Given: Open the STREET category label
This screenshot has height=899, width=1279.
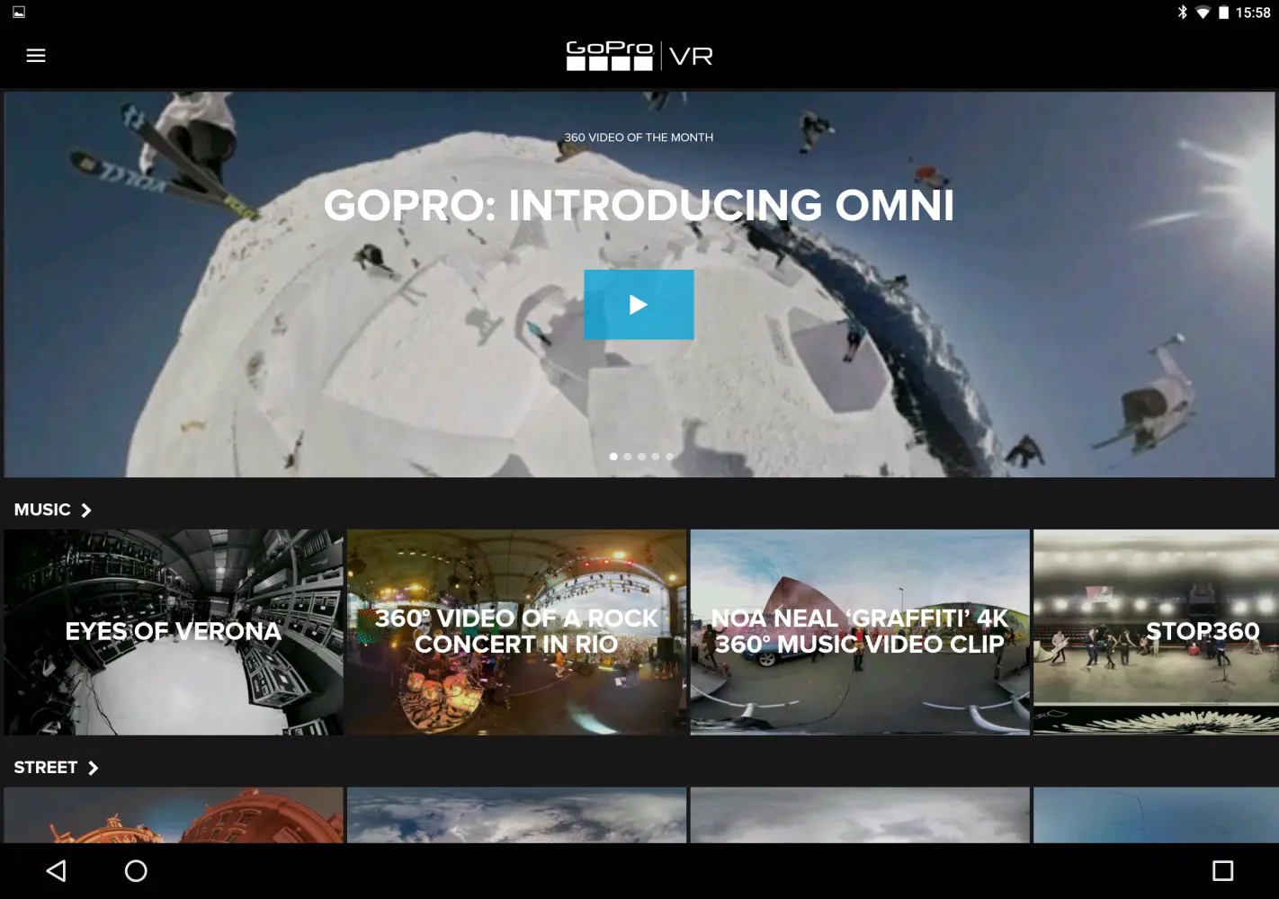Looking at the screenshot, I should (46, 768).
